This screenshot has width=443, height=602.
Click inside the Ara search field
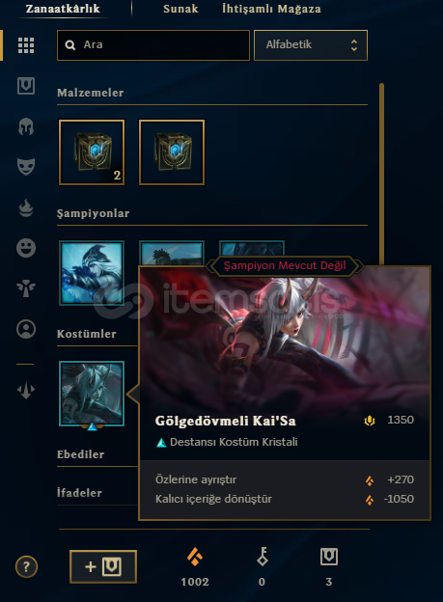[x=153, y=45]
